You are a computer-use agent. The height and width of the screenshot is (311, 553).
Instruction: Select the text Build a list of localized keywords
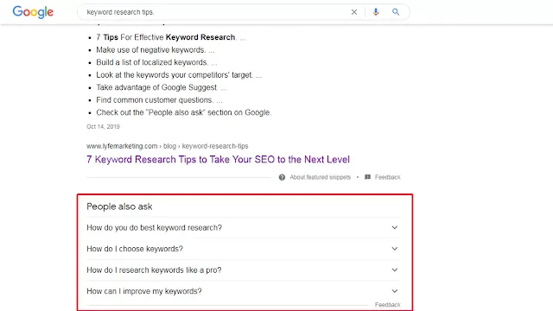[152, 62]
